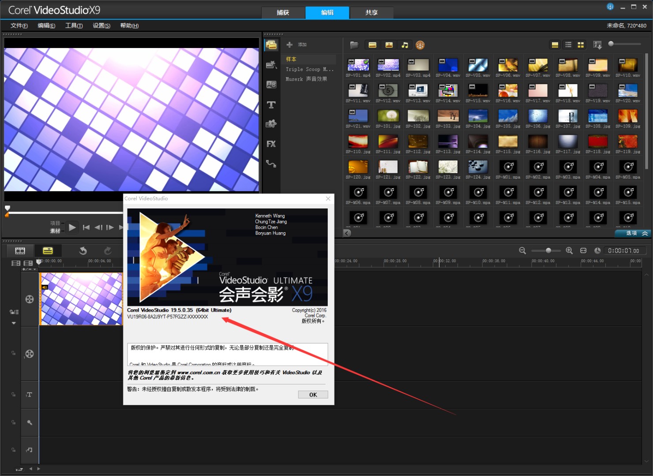Switch library to list view

point(568,45)
